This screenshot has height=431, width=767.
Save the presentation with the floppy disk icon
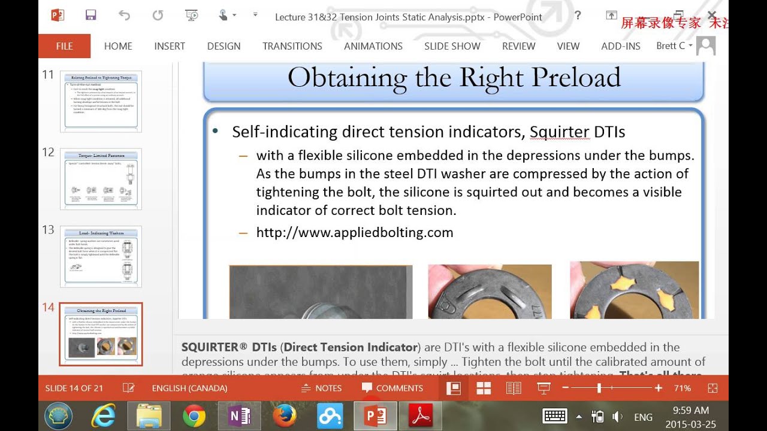click(90, 15)
